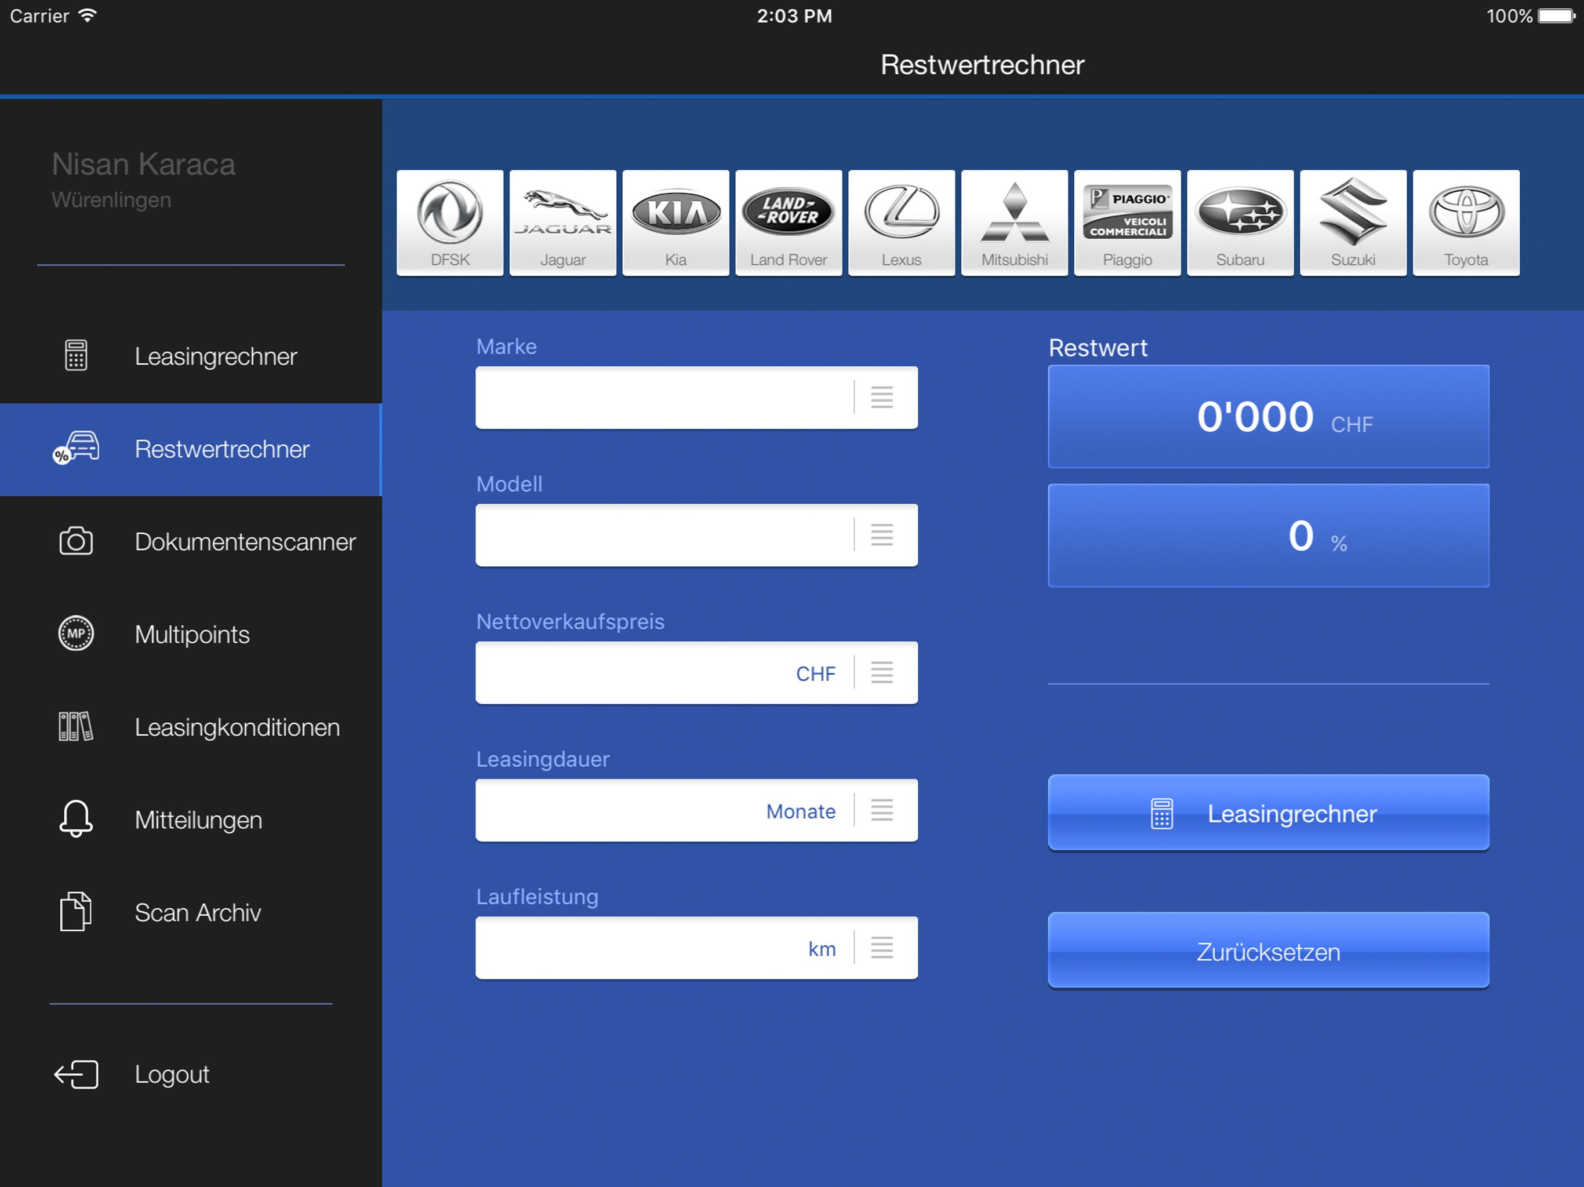Open the Nettoverkaufspreis list picker
This screenshot has width=1584, height=1187.
pos(882,672)
